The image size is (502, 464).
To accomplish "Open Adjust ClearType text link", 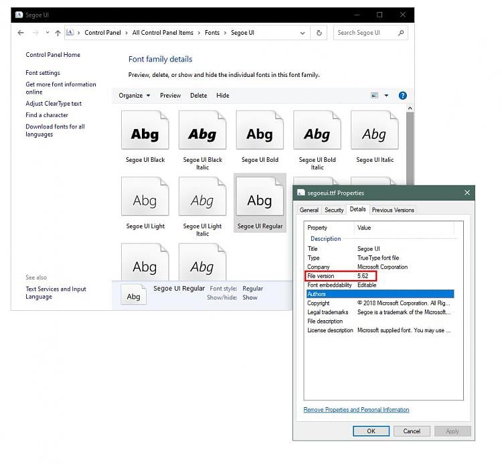I will (x=54, y=104).
